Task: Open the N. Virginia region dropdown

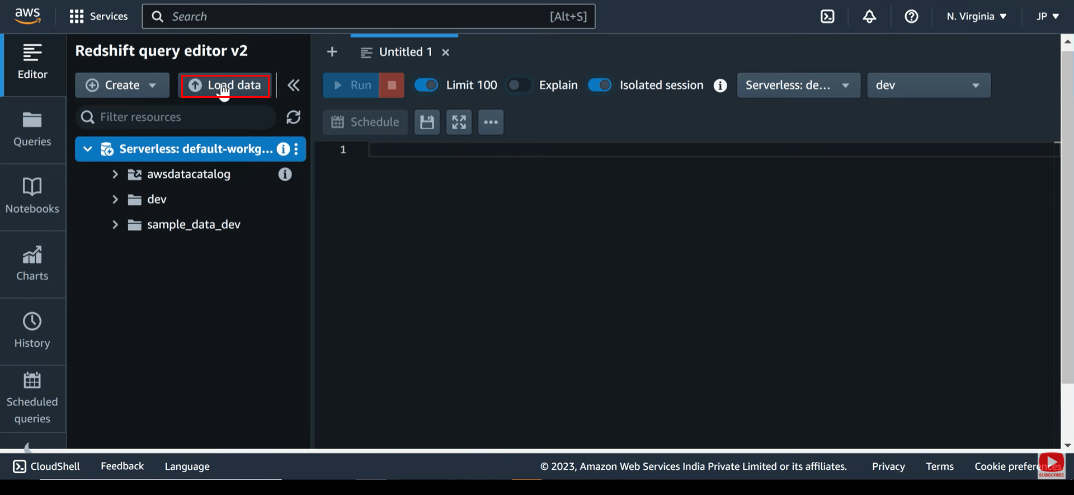Action: 977,16
